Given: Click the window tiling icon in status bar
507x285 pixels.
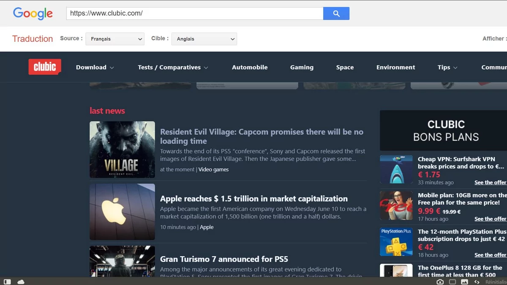Looking at the screenshot, I should (x=452, y=282).
